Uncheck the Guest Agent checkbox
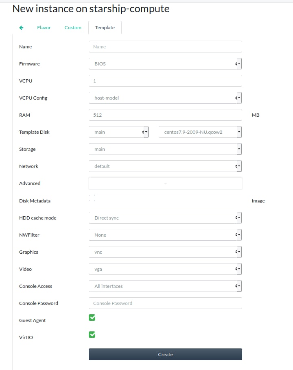Viewport: 293px width, 370px height. point(92,318)
